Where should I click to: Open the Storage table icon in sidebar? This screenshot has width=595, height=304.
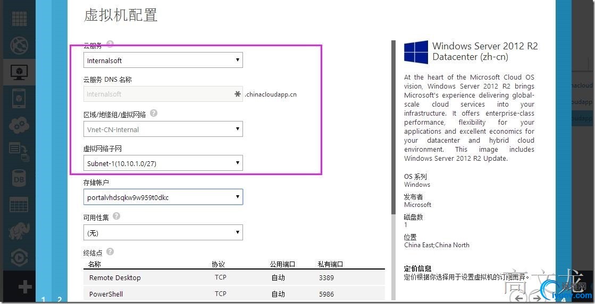pyautogui.click(x=19, y=205)
